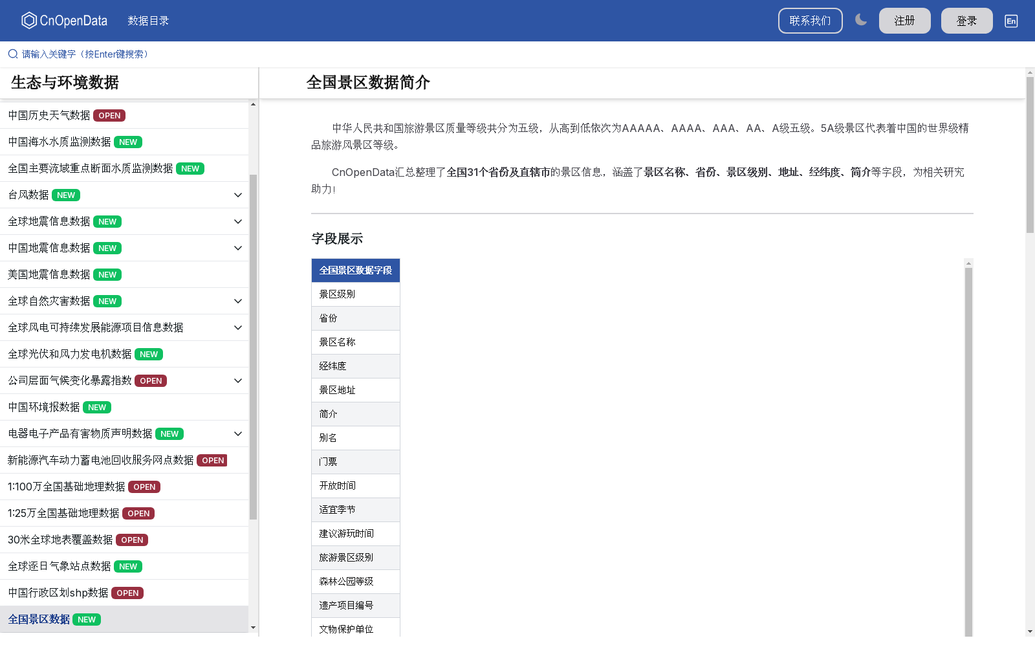Open 30米全球地表覆盖数据 item

point(124,540)
